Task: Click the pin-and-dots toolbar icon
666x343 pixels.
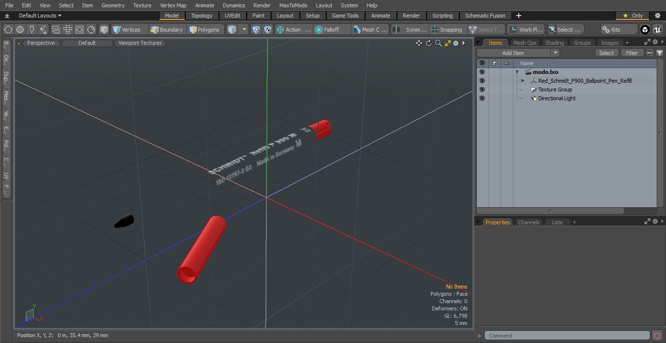Action: pos(43,30)
